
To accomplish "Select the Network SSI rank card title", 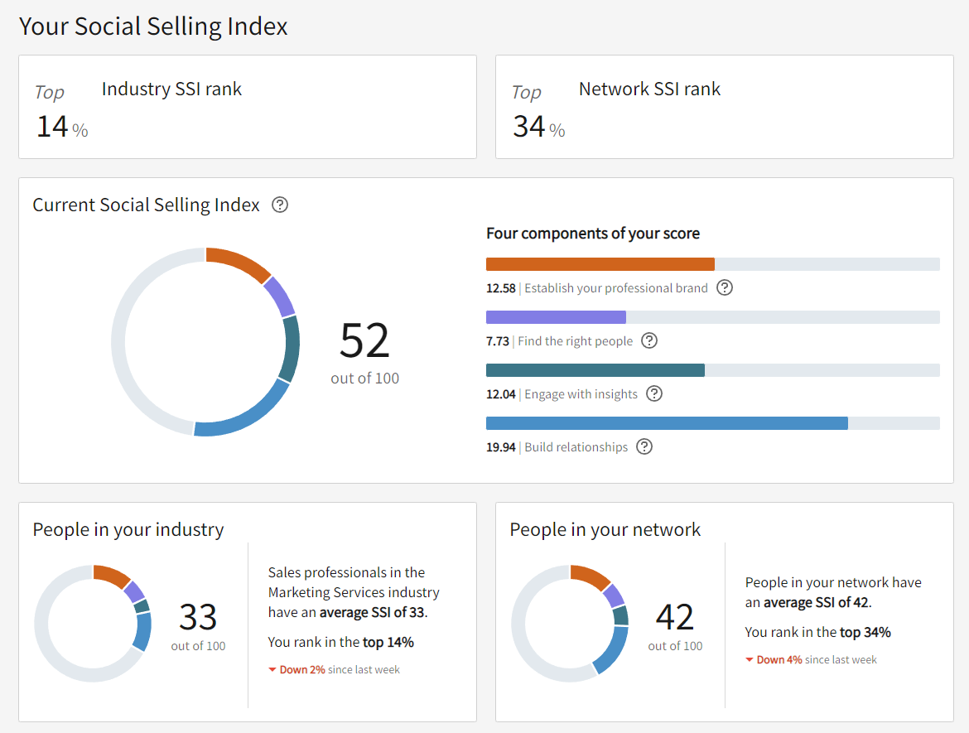I will coord(649,89).
